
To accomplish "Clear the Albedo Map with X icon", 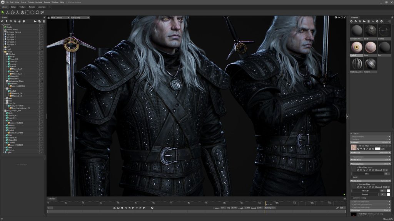I will [x=373, y=149].
